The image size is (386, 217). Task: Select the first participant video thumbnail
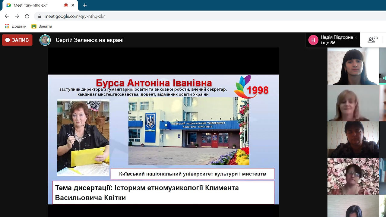(353, 66)
